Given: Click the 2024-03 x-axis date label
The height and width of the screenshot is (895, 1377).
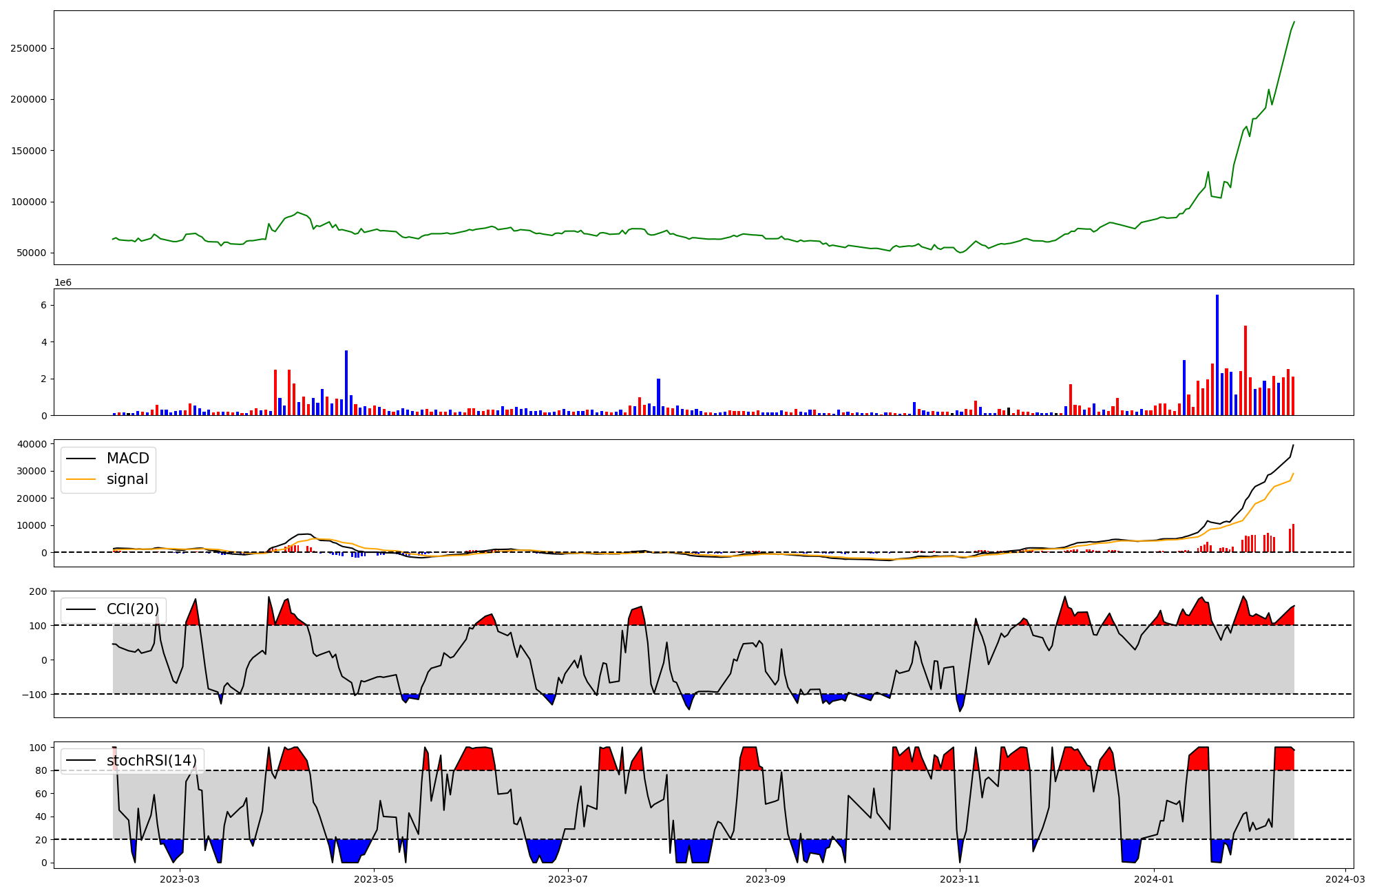Looking at the screenshot, I should [1345, 879].
